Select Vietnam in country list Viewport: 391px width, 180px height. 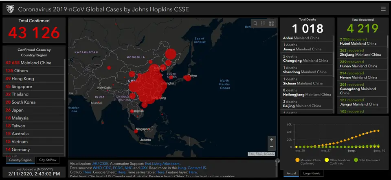point(33,142)
